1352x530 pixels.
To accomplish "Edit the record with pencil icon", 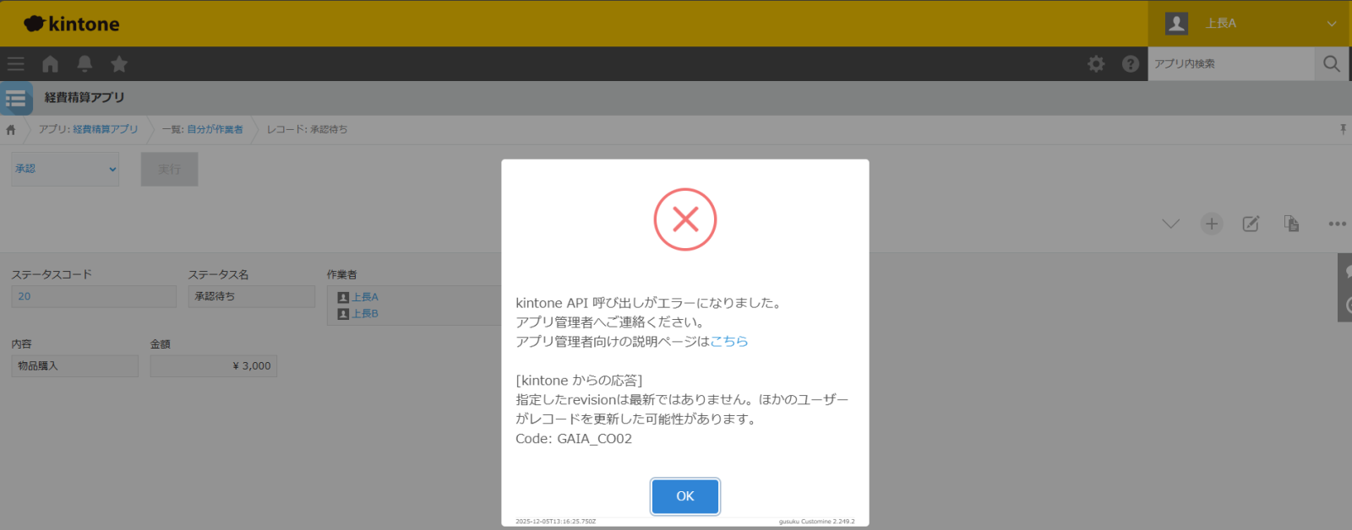I will click(1251, 224).
